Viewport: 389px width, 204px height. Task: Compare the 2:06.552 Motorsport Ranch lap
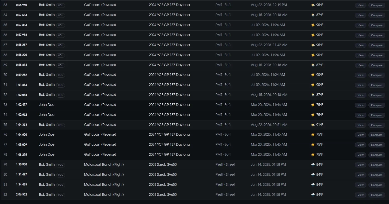377,195
